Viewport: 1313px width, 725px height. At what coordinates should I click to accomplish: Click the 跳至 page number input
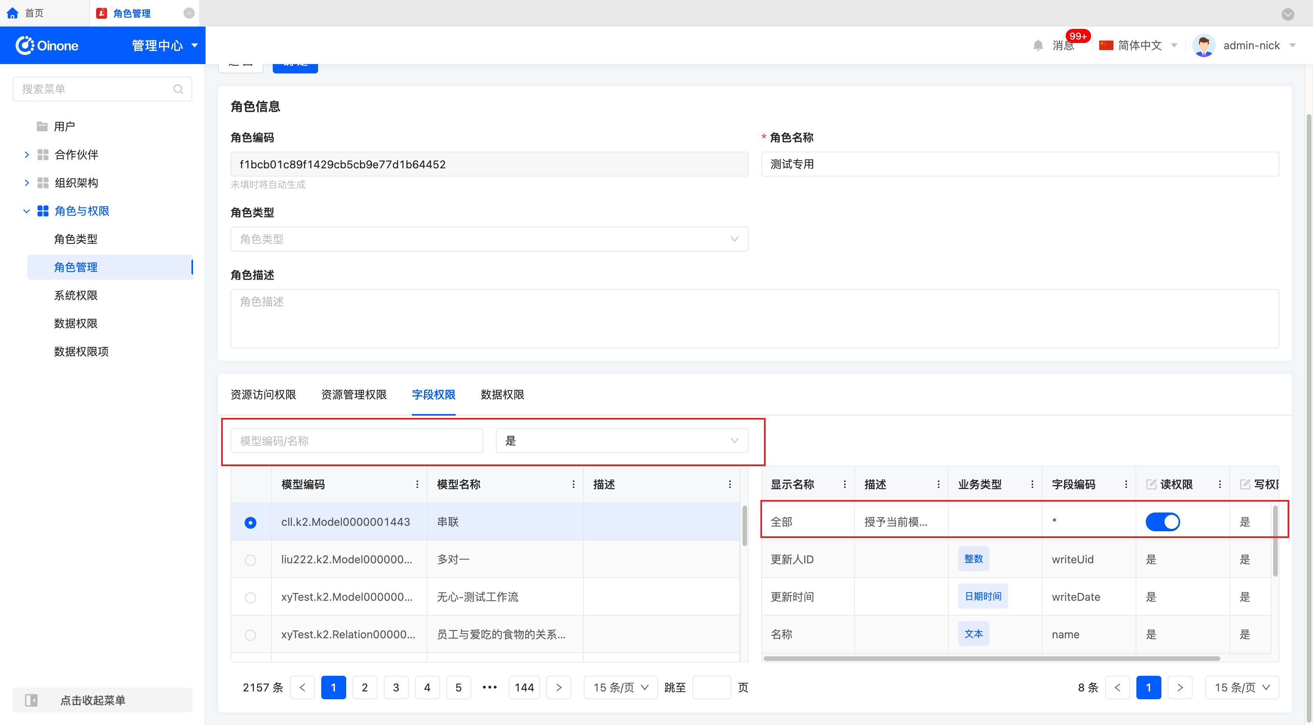tap(712, 687)
